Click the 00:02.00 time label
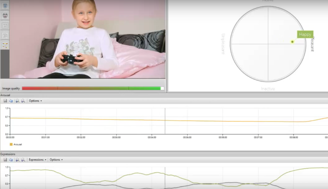The height and width of the screenshot is (189, 328). [x=81, y=138]
